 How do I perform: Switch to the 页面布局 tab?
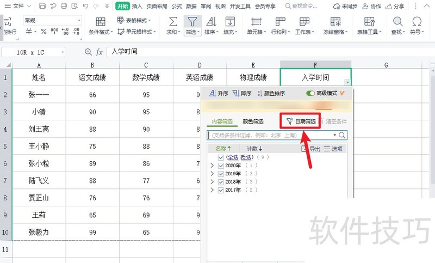pyautogui.click(x=157, y=6)
